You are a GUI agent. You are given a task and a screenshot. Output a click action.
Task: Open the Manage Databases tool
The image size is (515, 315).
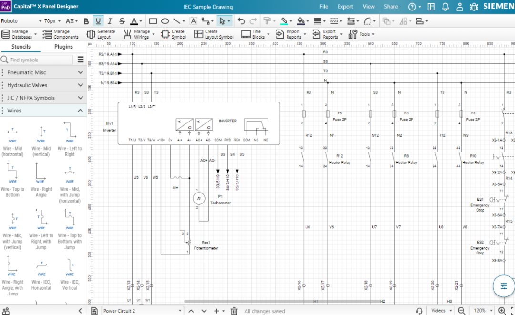point(19,34)
